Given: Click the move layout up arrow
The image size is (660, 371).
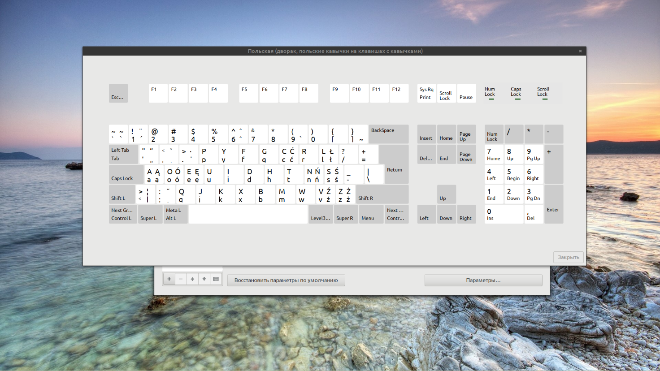Looking at the screenshot, I should click(x=192, y=279).
